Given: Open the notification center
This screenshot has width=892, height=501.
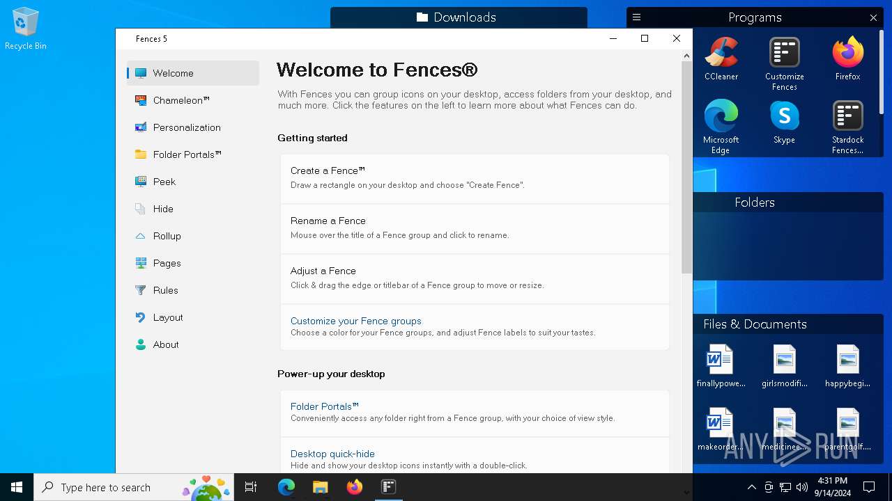Looking at the screenshot, I should (x=869, y=487).
